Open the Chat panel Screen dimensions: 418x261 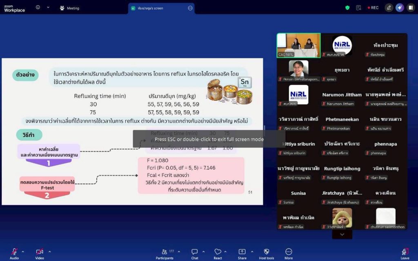195,254
